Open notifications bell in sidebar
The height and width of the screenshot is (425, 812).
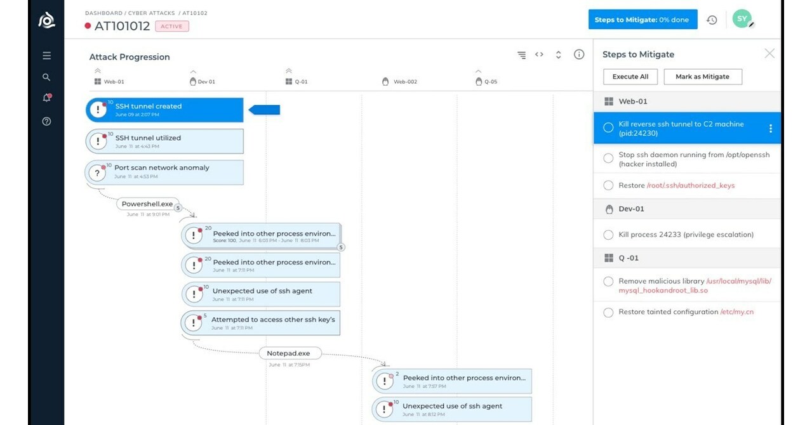tap(46, 98)
